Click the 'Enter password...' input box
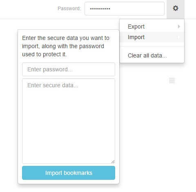196x192 pixels. tap(69, 69)
